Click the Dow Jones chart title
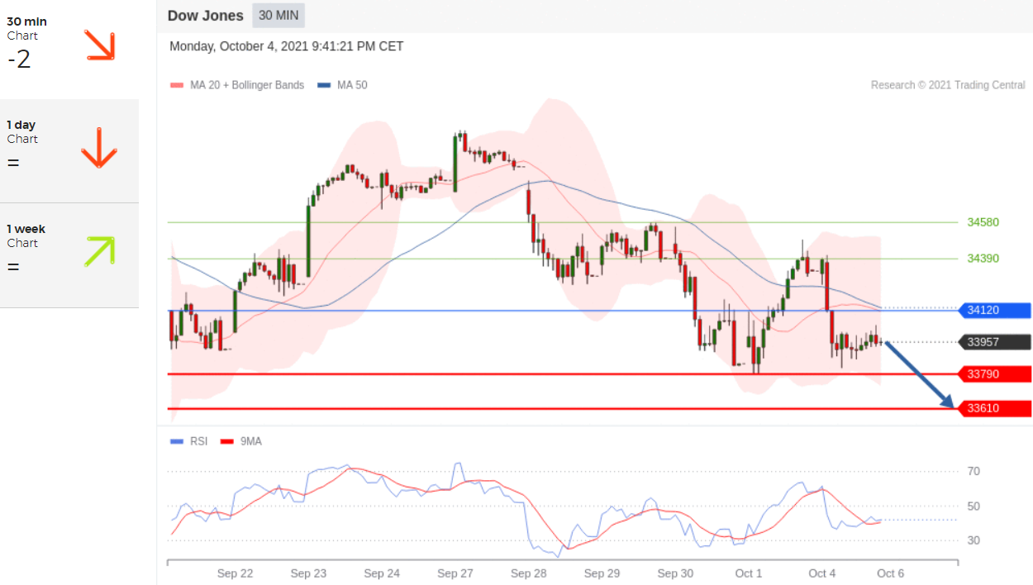 pos(206,15)
